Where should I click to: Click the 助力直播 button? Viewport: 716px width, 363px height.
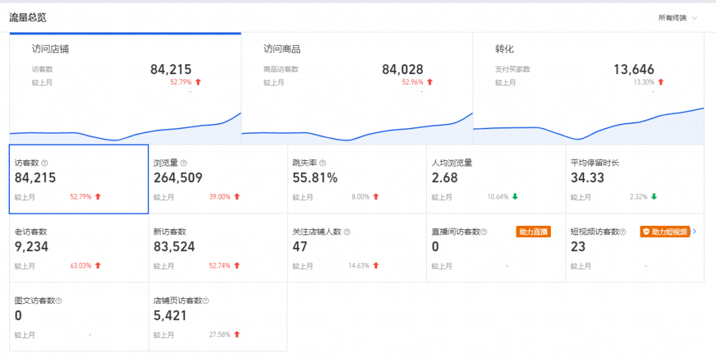533,232
